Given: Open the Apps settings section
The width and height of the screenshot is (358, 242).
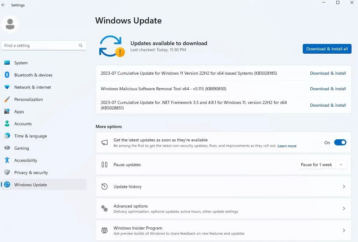Looking at the screenshot, I should tap(19, 112).
